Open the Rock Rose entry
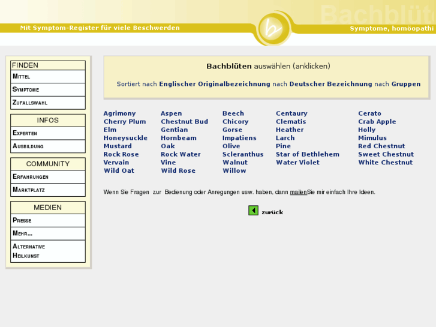436x327 pixels. tap(121, 154)
